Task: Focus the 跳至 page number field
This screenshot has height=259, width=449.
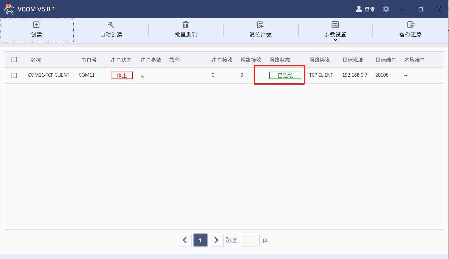Action: coord(250,240)
